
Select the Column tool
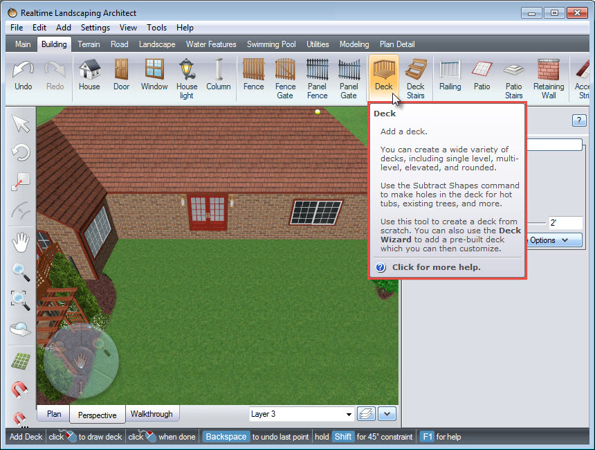point(219,75)
